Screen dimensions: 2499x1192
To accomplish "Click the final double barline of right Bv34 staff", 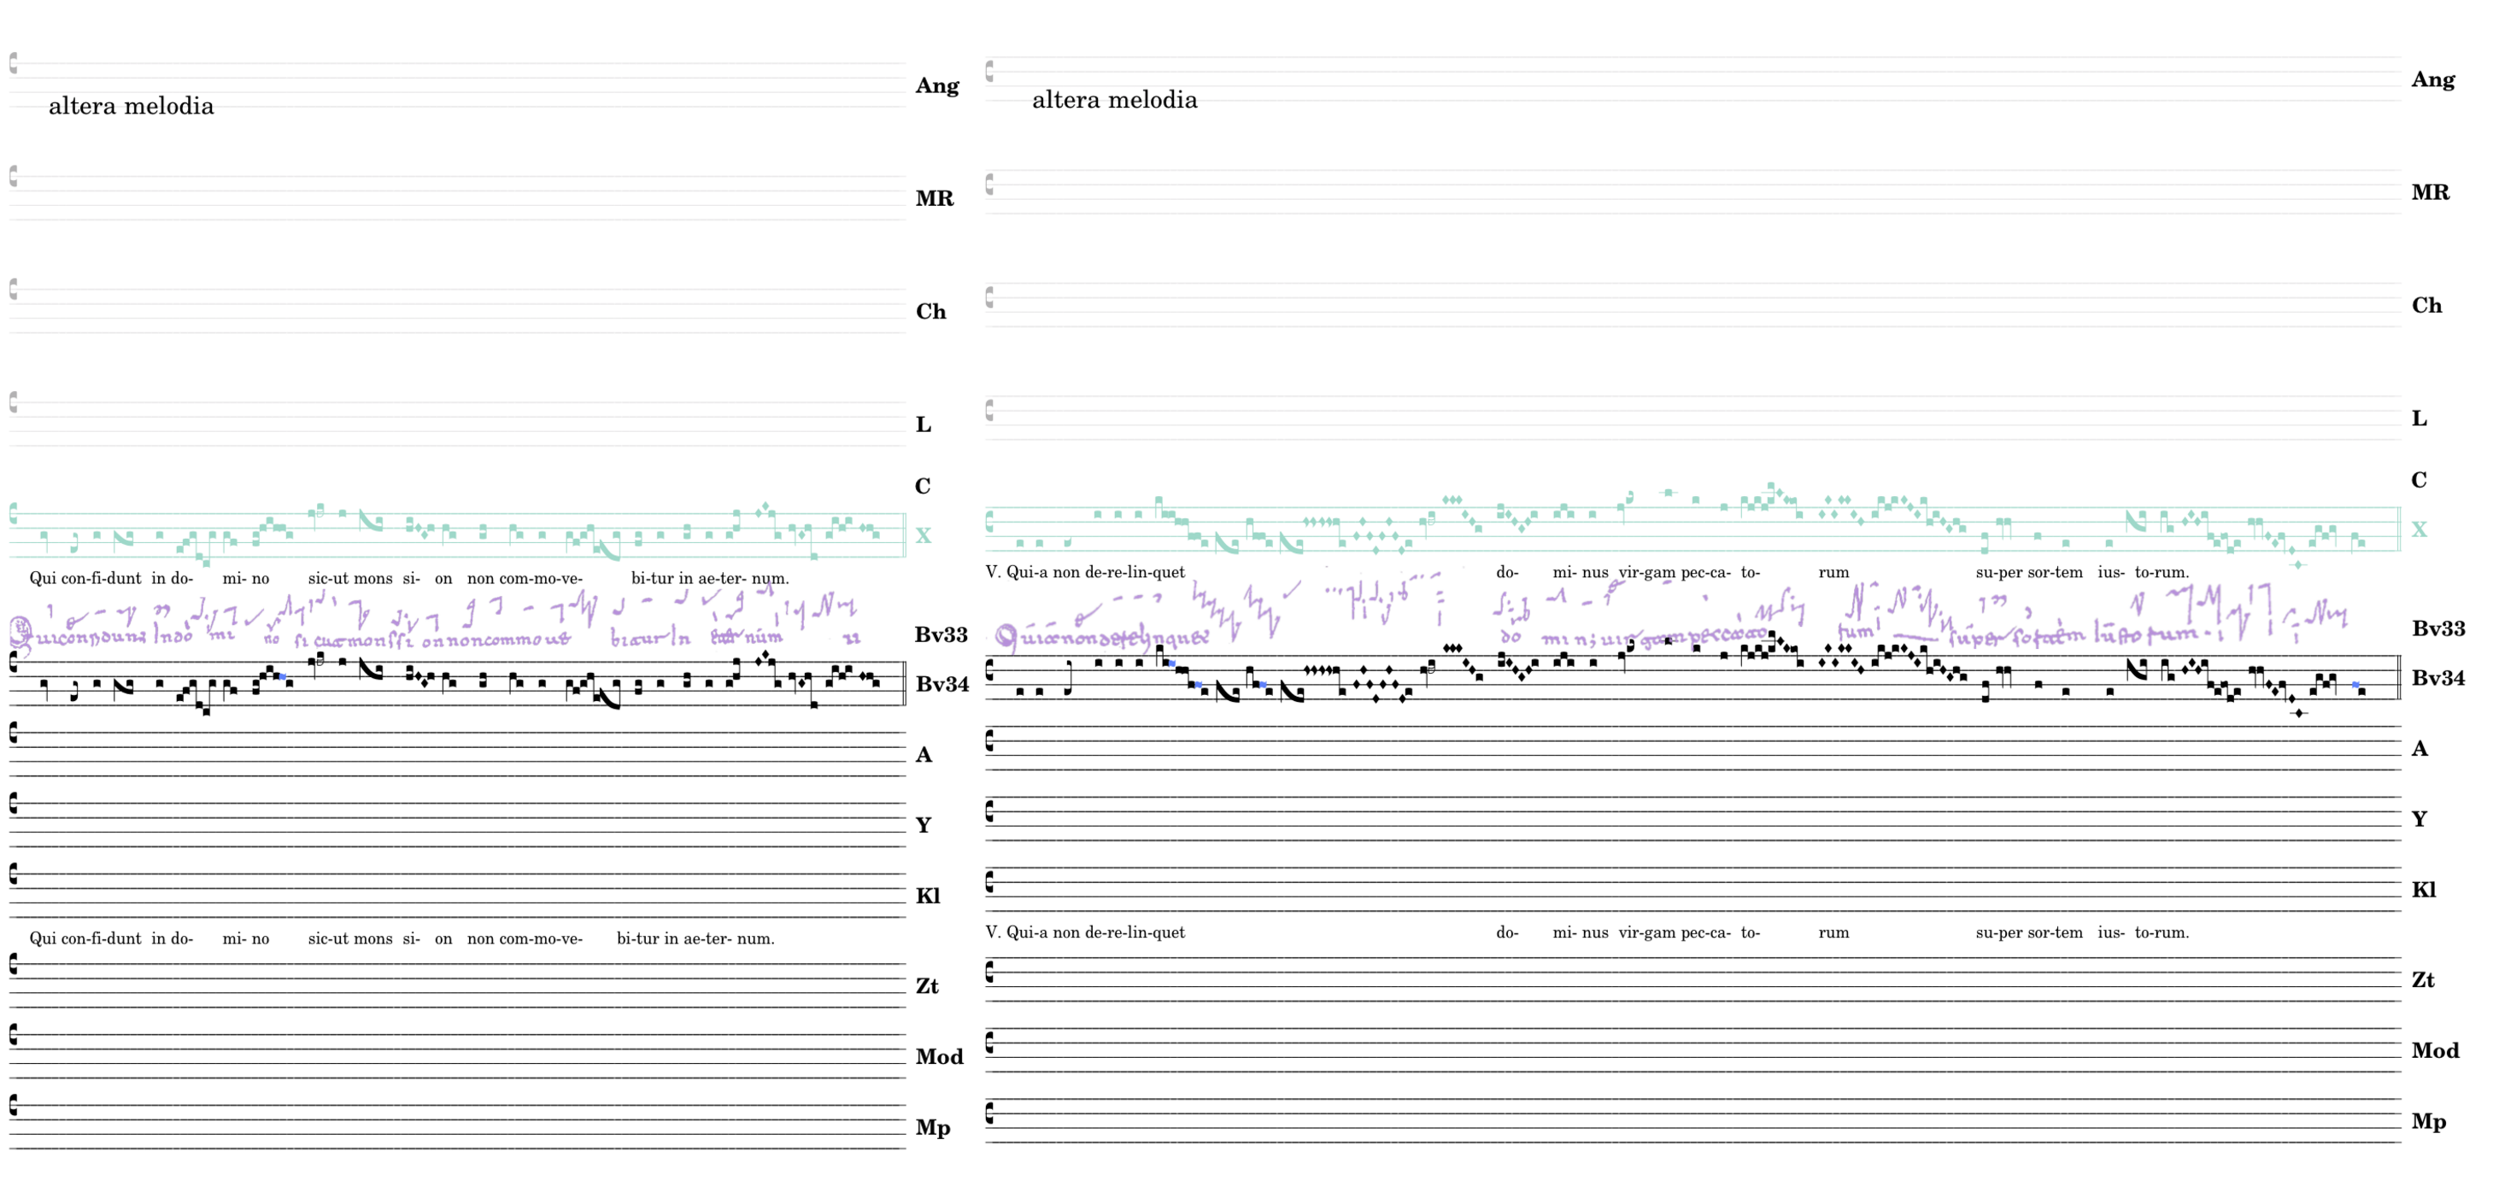I will pyautogui.click(x=2398, y=677).
